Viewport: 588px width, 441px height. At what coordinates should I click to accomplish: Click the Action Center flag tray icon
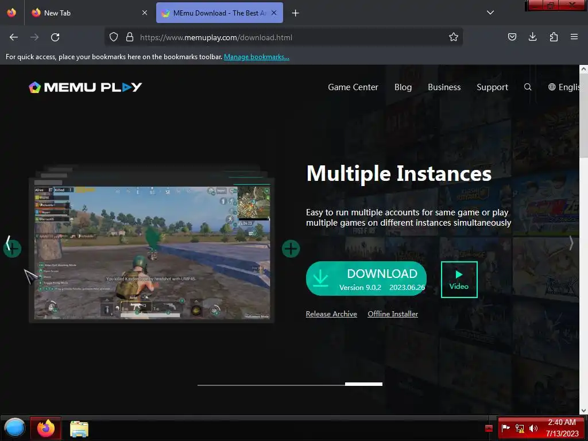point(506,428)
